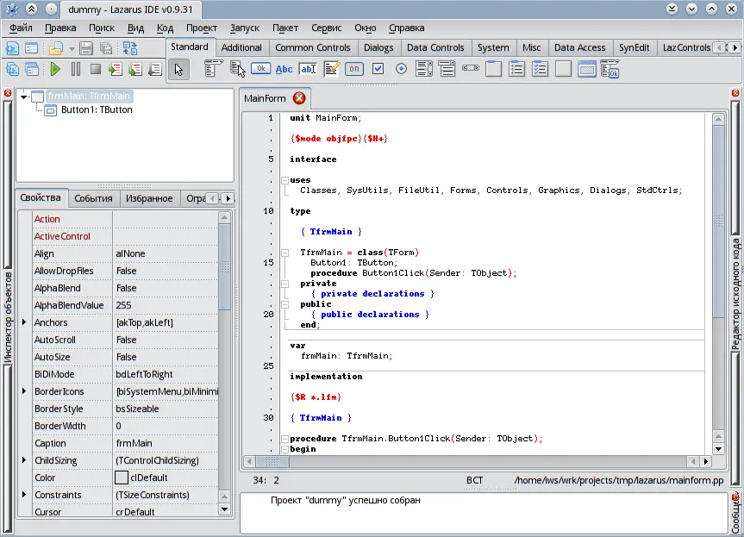744x537 pixels.
Task: Switch to the Additional palette tab
Action: [x=241, y=47]
